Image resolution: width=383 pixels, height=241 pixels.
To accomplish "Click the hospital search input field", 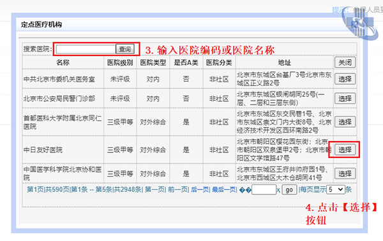I will click(x=86, y=49).
